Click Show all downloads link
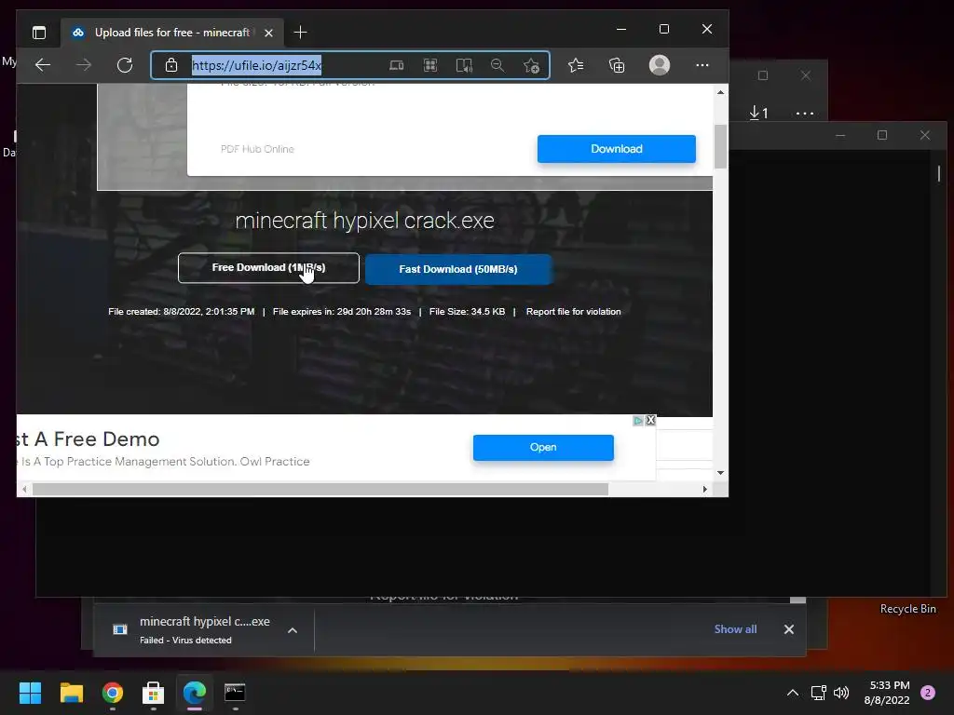 tap(735, 629)
